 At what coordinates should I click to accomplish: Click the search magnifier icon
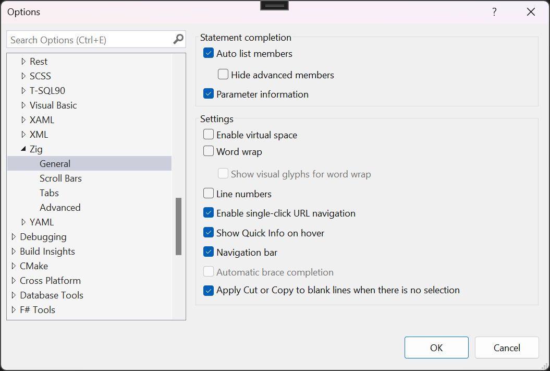click(179, 39)
